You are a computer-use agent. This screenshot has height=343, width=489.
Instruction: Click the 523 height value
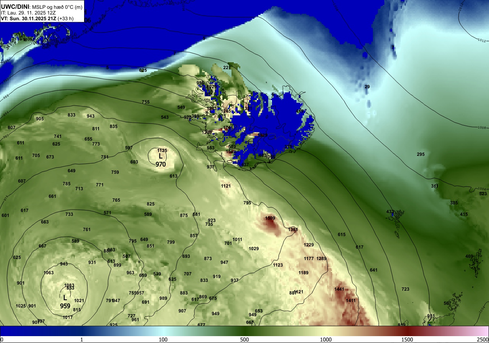[483, 194]
